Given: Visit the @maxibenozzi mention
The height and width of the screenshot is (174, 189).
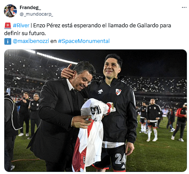Looking at the screenshot, I should click(31, 41).
